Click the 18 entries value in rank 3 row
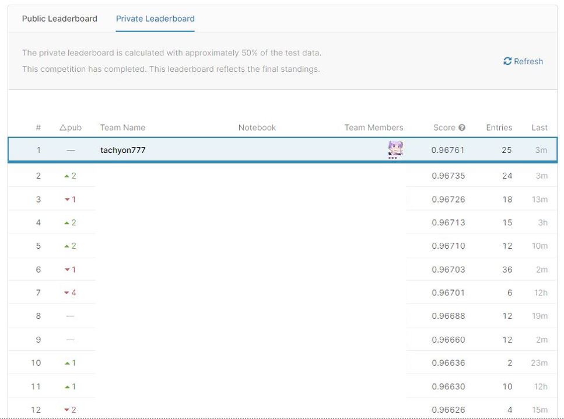 coord(507,200)
